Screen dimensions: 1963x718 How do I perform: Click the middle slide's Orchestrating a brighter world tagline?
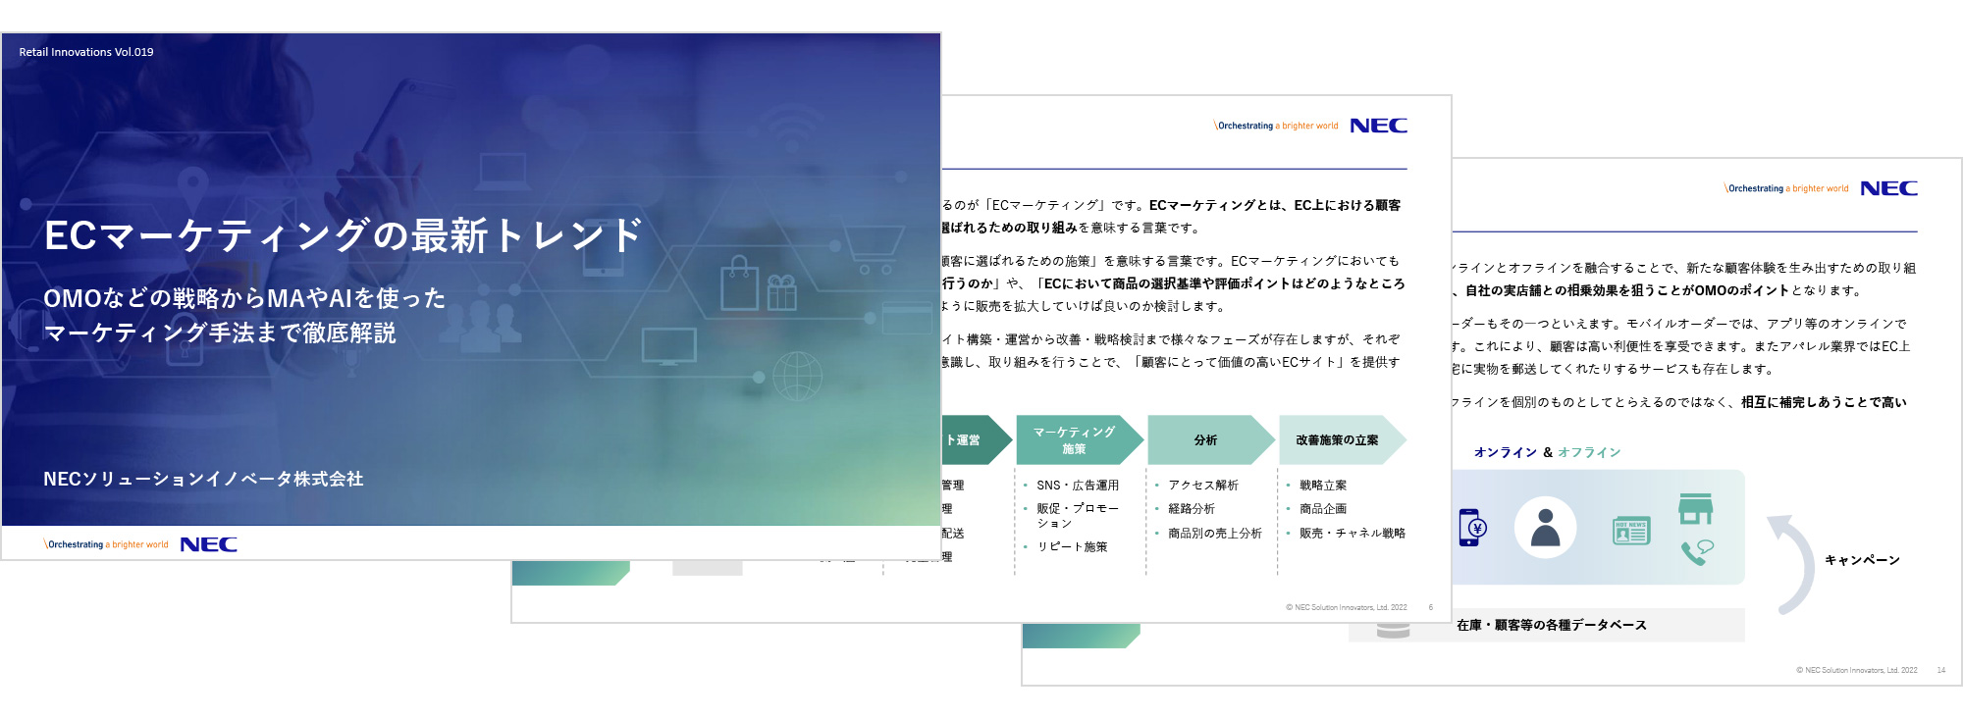pos(1276,126)
